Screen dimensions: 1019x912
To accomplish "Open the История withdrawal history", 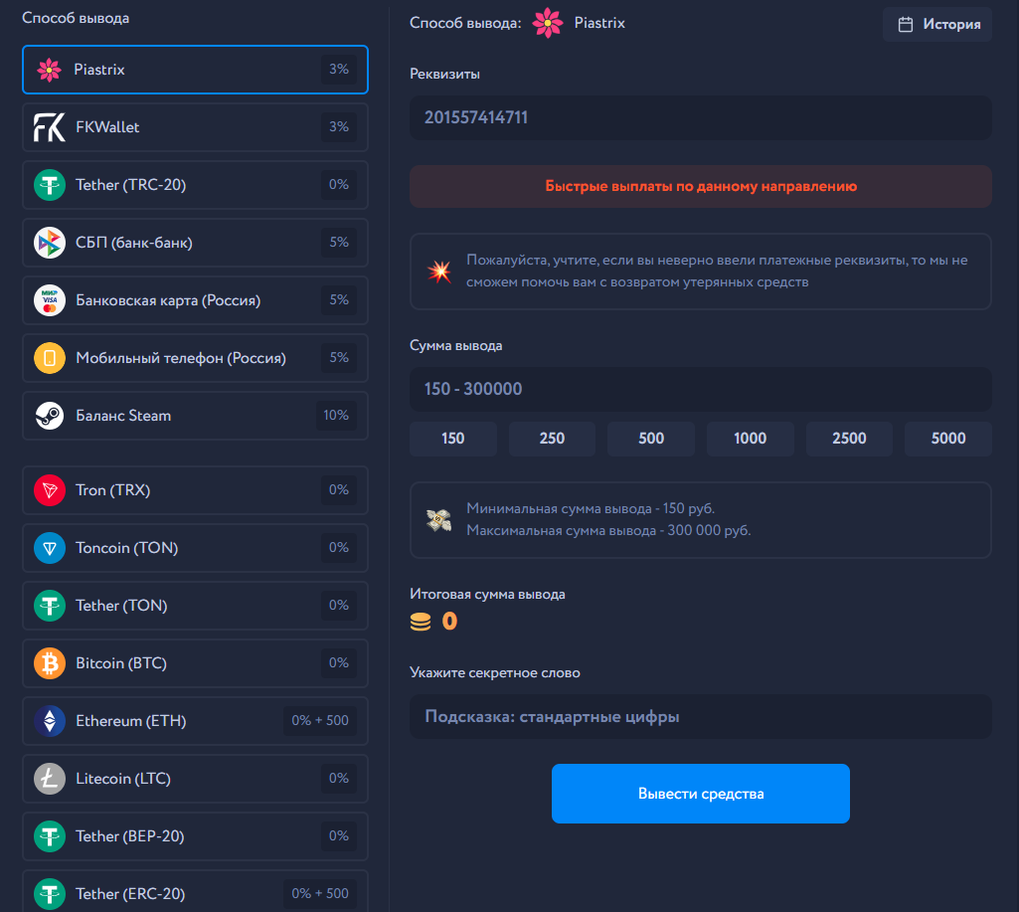I will tap(937, 25).
